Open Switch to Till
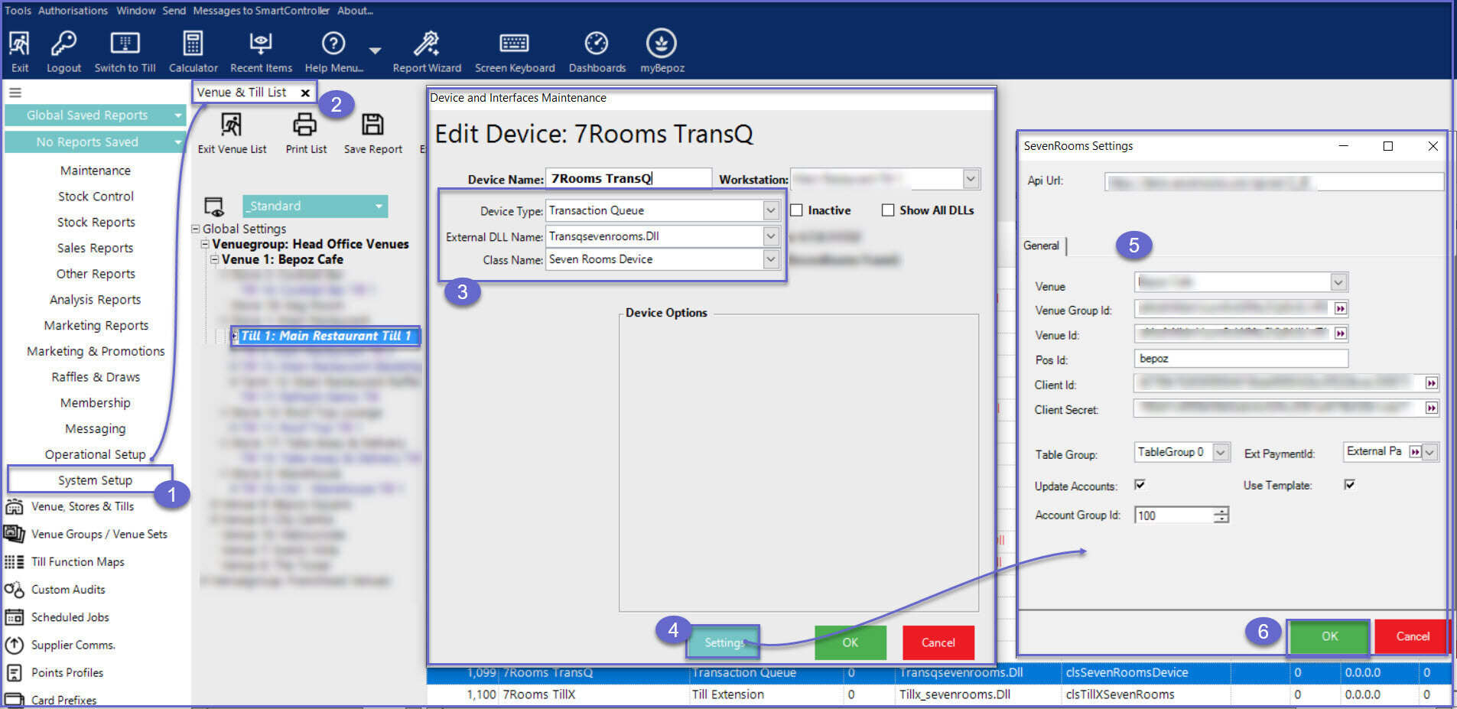This screenshot has height=709, width=1457. 125,44
